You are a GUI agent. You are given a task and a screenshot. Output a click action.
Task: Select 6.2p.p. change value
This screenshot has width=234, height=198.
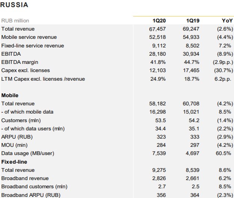(x=223, y=79)
